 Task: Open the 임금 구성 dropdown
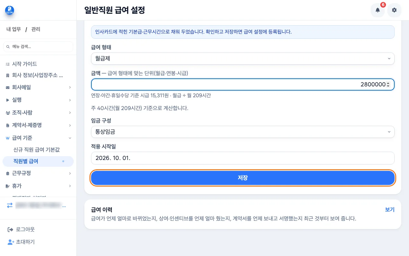[x=243, y=132]
